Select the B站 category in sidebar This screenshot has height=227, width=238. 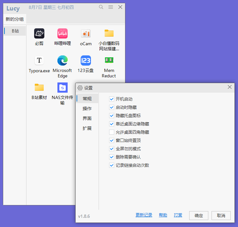pyautogui.click(x=15, y=31)
